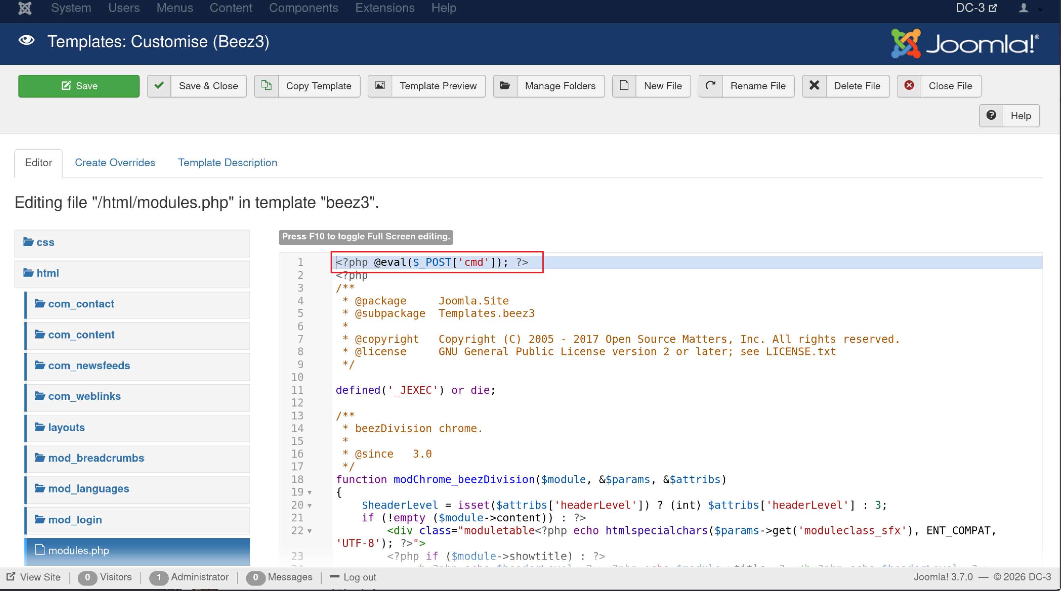Click the Save & Close checkmark icon
Viewport: 1061px width, 591px height.
pos(159,86)
